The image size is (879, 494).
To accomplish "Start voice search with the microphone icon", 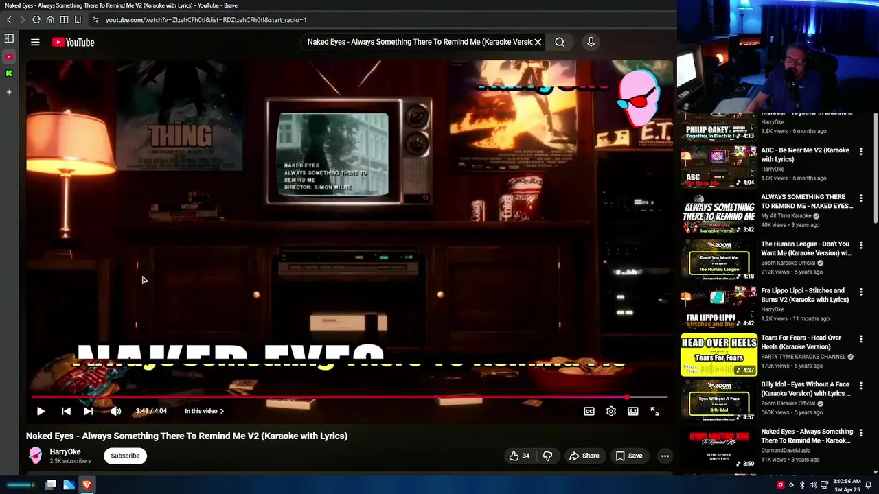I will [591, 42].
